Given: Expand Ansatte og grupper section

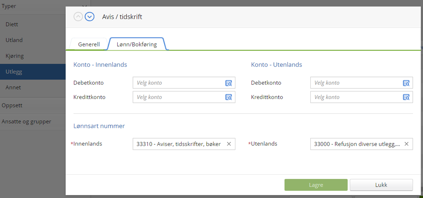Looking at the screenshot, I should pyautogui.click(x=26, y=121).
